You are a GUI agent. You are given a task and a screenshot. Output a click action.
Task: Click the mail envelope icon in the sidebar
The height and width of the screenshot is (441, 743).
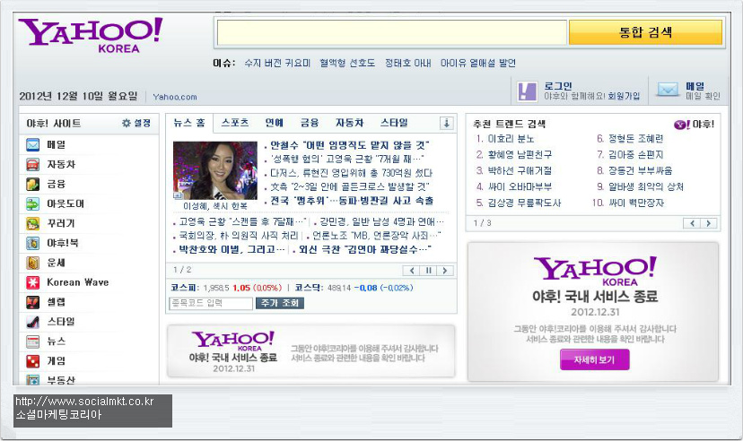[32, 145]
